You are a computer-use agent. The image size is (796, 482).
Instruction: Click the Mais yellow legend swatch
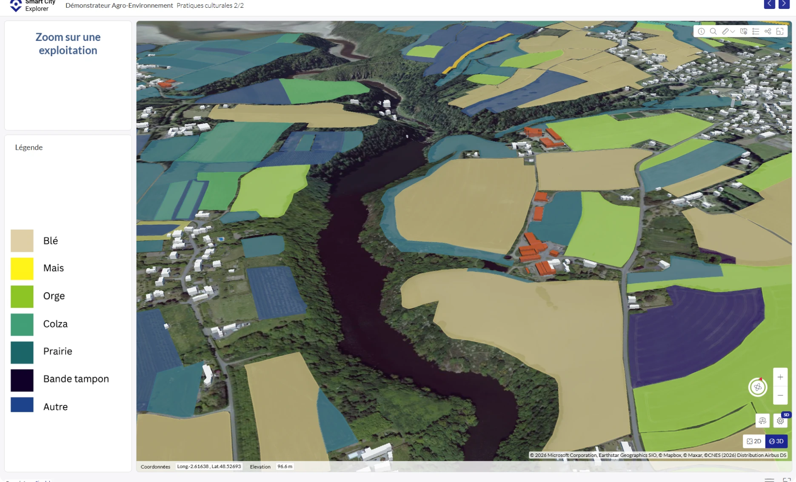22,268
